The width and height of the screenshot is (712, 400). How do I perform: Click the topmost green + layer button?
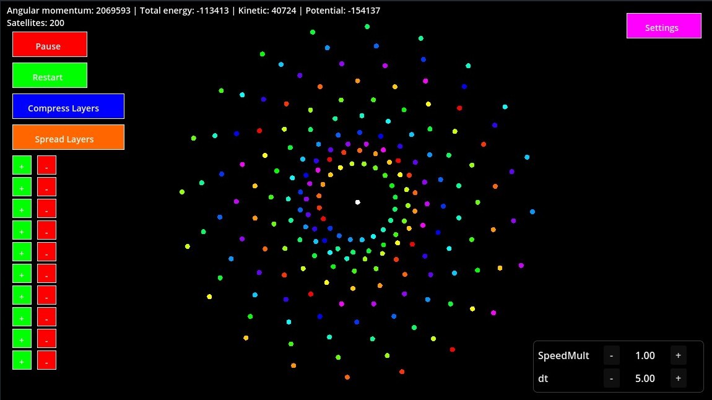pyautogui.click(x=22, y=165)
